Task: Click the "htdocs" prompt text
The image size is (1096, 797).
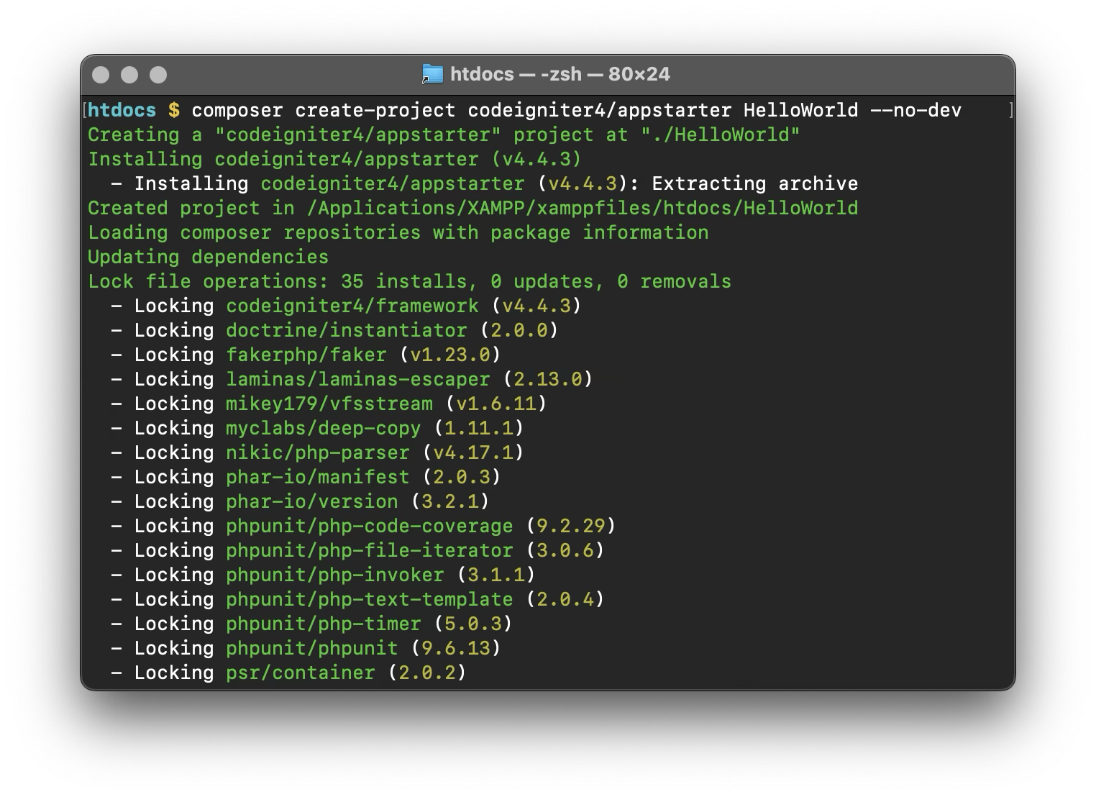Action: point(122,110)
